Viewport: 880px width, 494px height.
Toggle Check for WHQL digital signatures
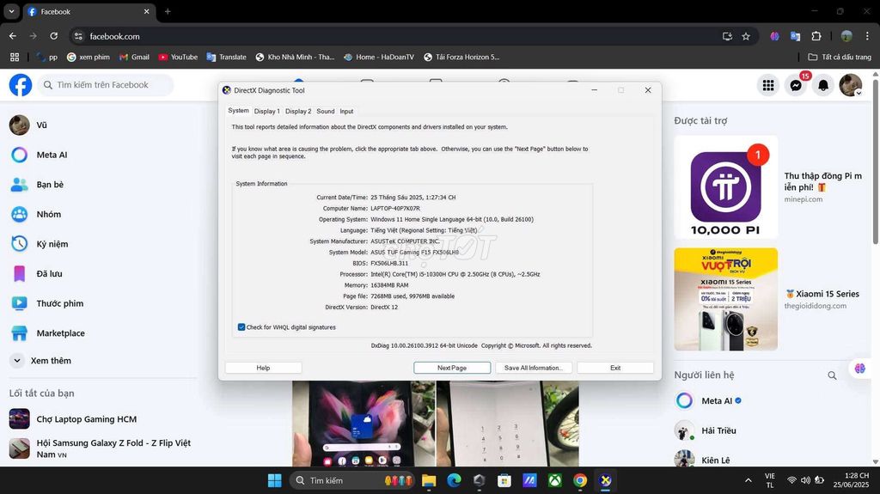tap(241, 327)
